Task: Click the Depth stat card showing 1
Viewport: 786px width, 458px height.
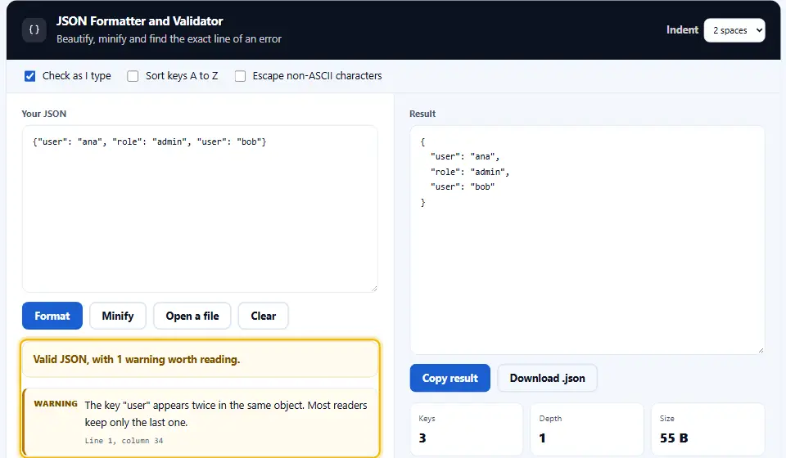Action: [x=586, y=429]
